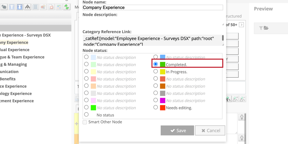Select the No status radio button
Image resolution: width=288 pixels, height=144 pixels.
point(86,115)
